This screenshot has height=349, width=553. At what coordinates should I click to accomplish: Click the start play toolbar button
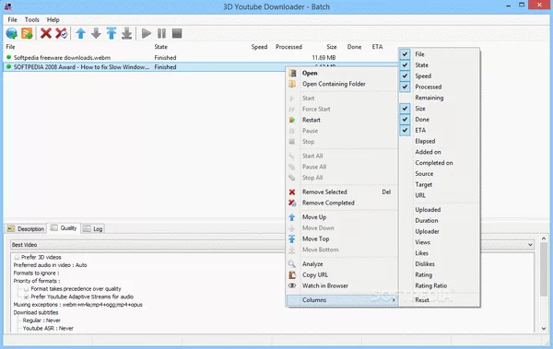[146, 33]
